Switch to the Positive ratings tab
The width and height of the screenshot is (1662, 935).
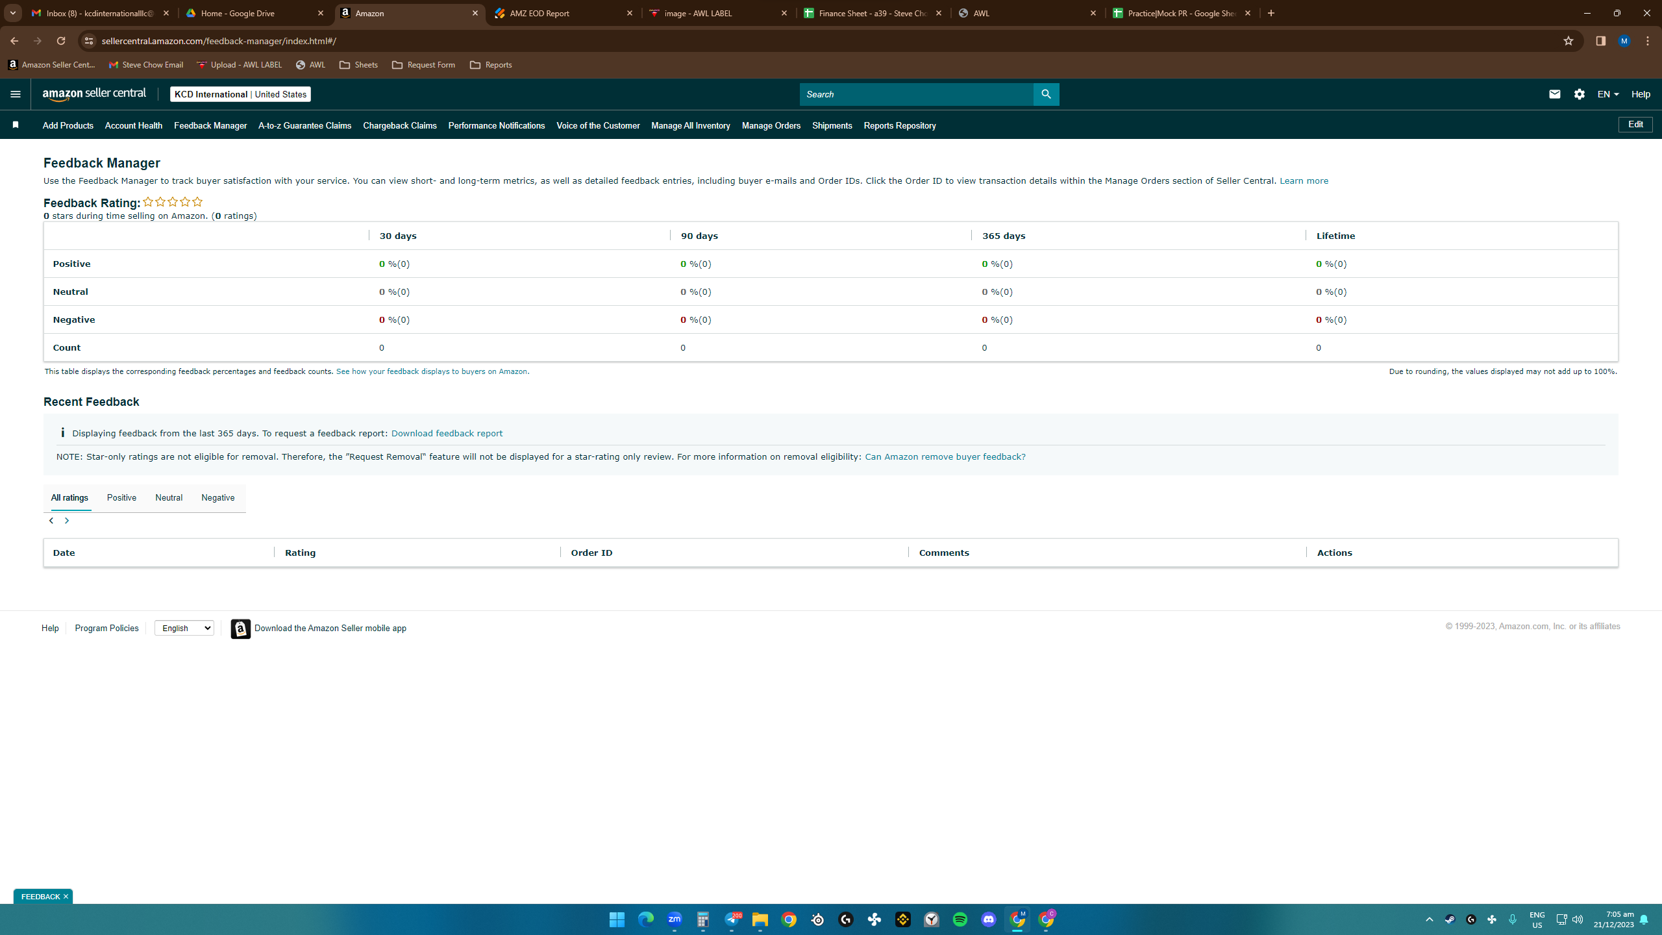point(121,498)
